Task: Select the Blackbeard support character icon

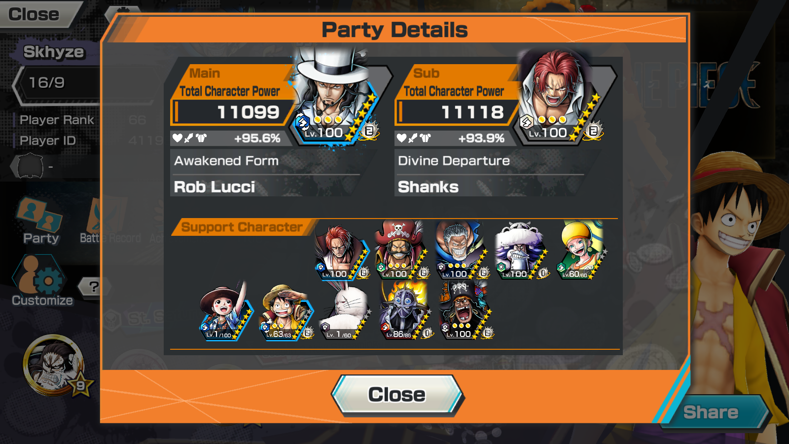Action: tap(466, 312)
